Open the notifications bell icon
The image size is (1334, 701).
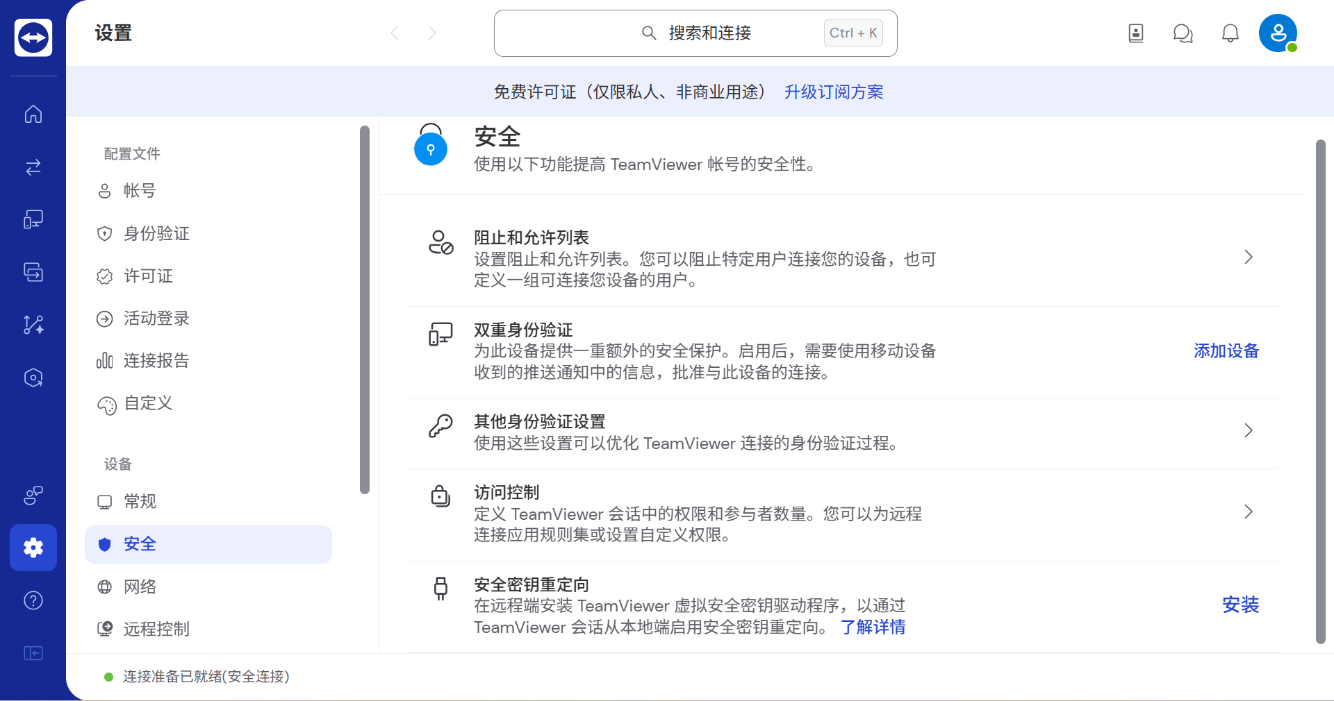click(1230, 33)
